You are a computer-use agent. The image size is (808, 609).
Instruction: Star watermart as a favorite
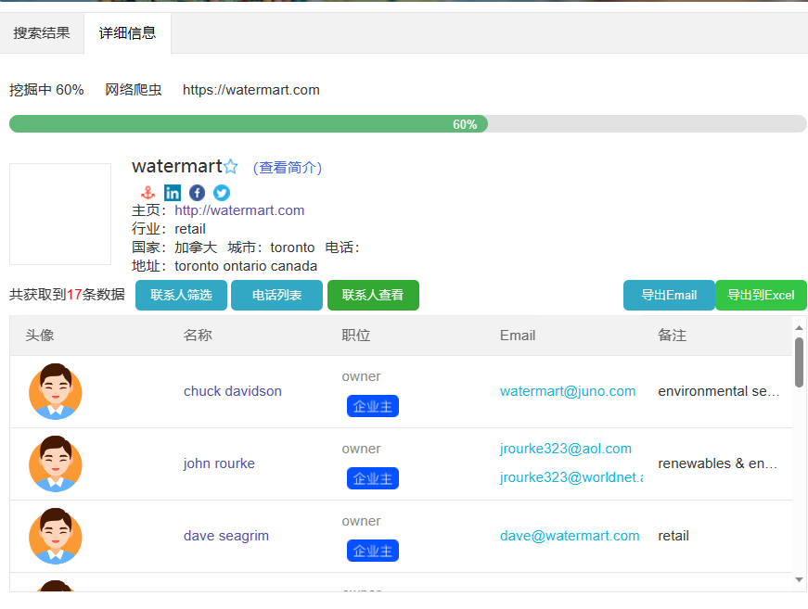(230, 166)
